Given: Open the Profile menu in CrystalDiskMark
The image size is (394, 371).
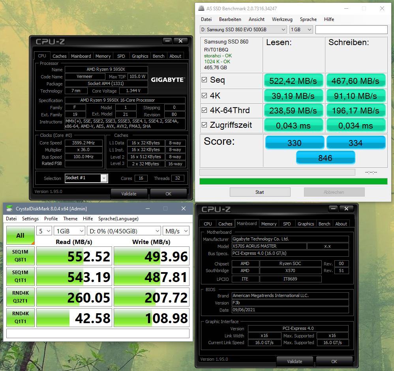Looking at the screenshot, I should pos(51,219).
